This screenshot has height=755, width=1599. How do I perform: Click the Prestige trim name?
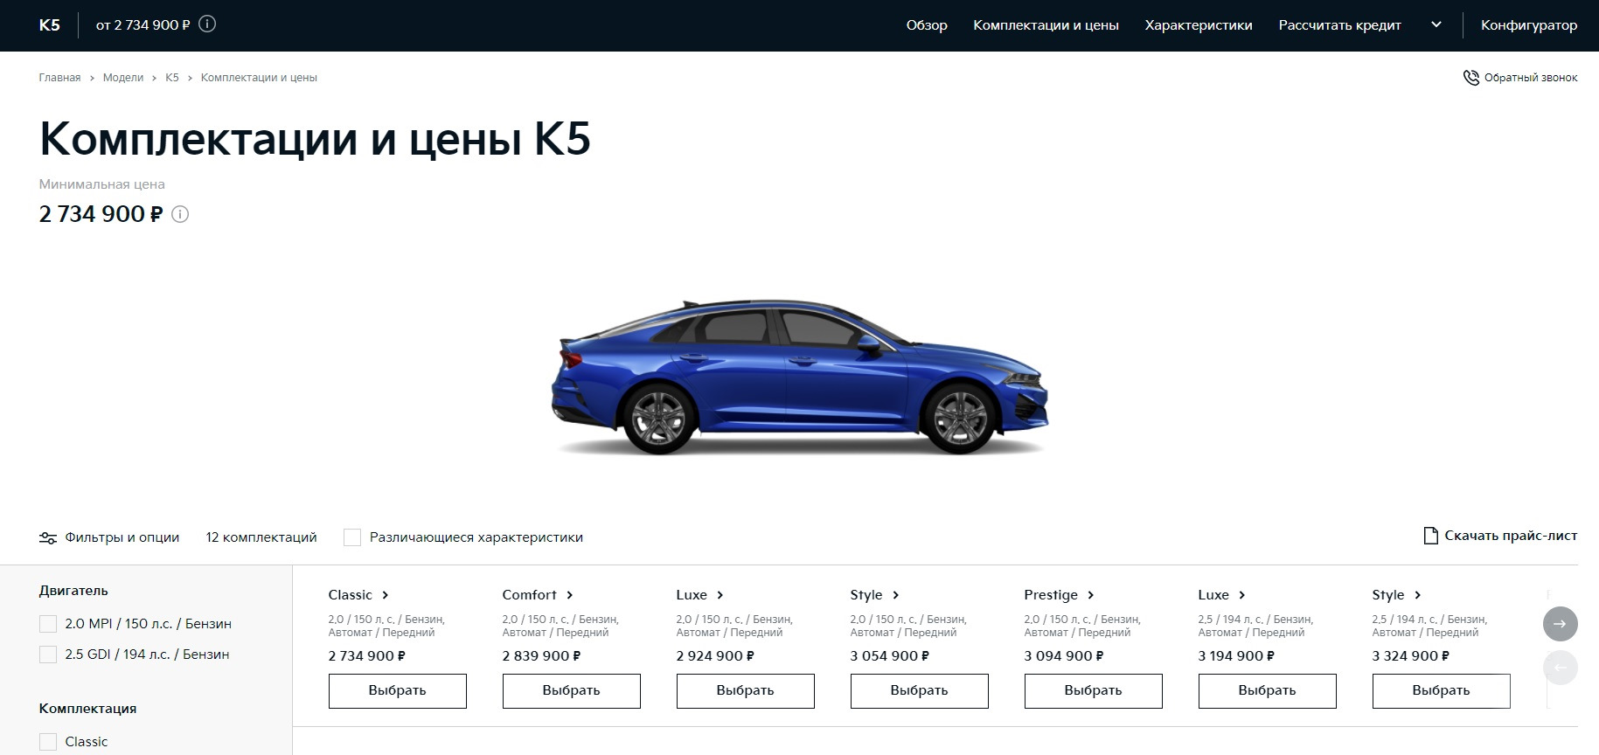(x=1051, y=595)
